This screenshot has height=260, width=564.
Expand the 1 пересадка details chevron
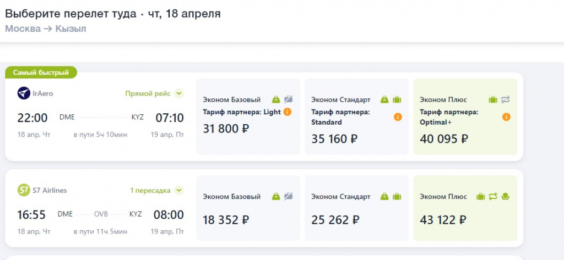tap(179, 190)
